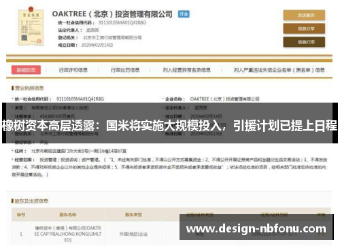340x246 pixels.
Task: Click the 经营范围 description paragraph
Action: pos(169,167)
